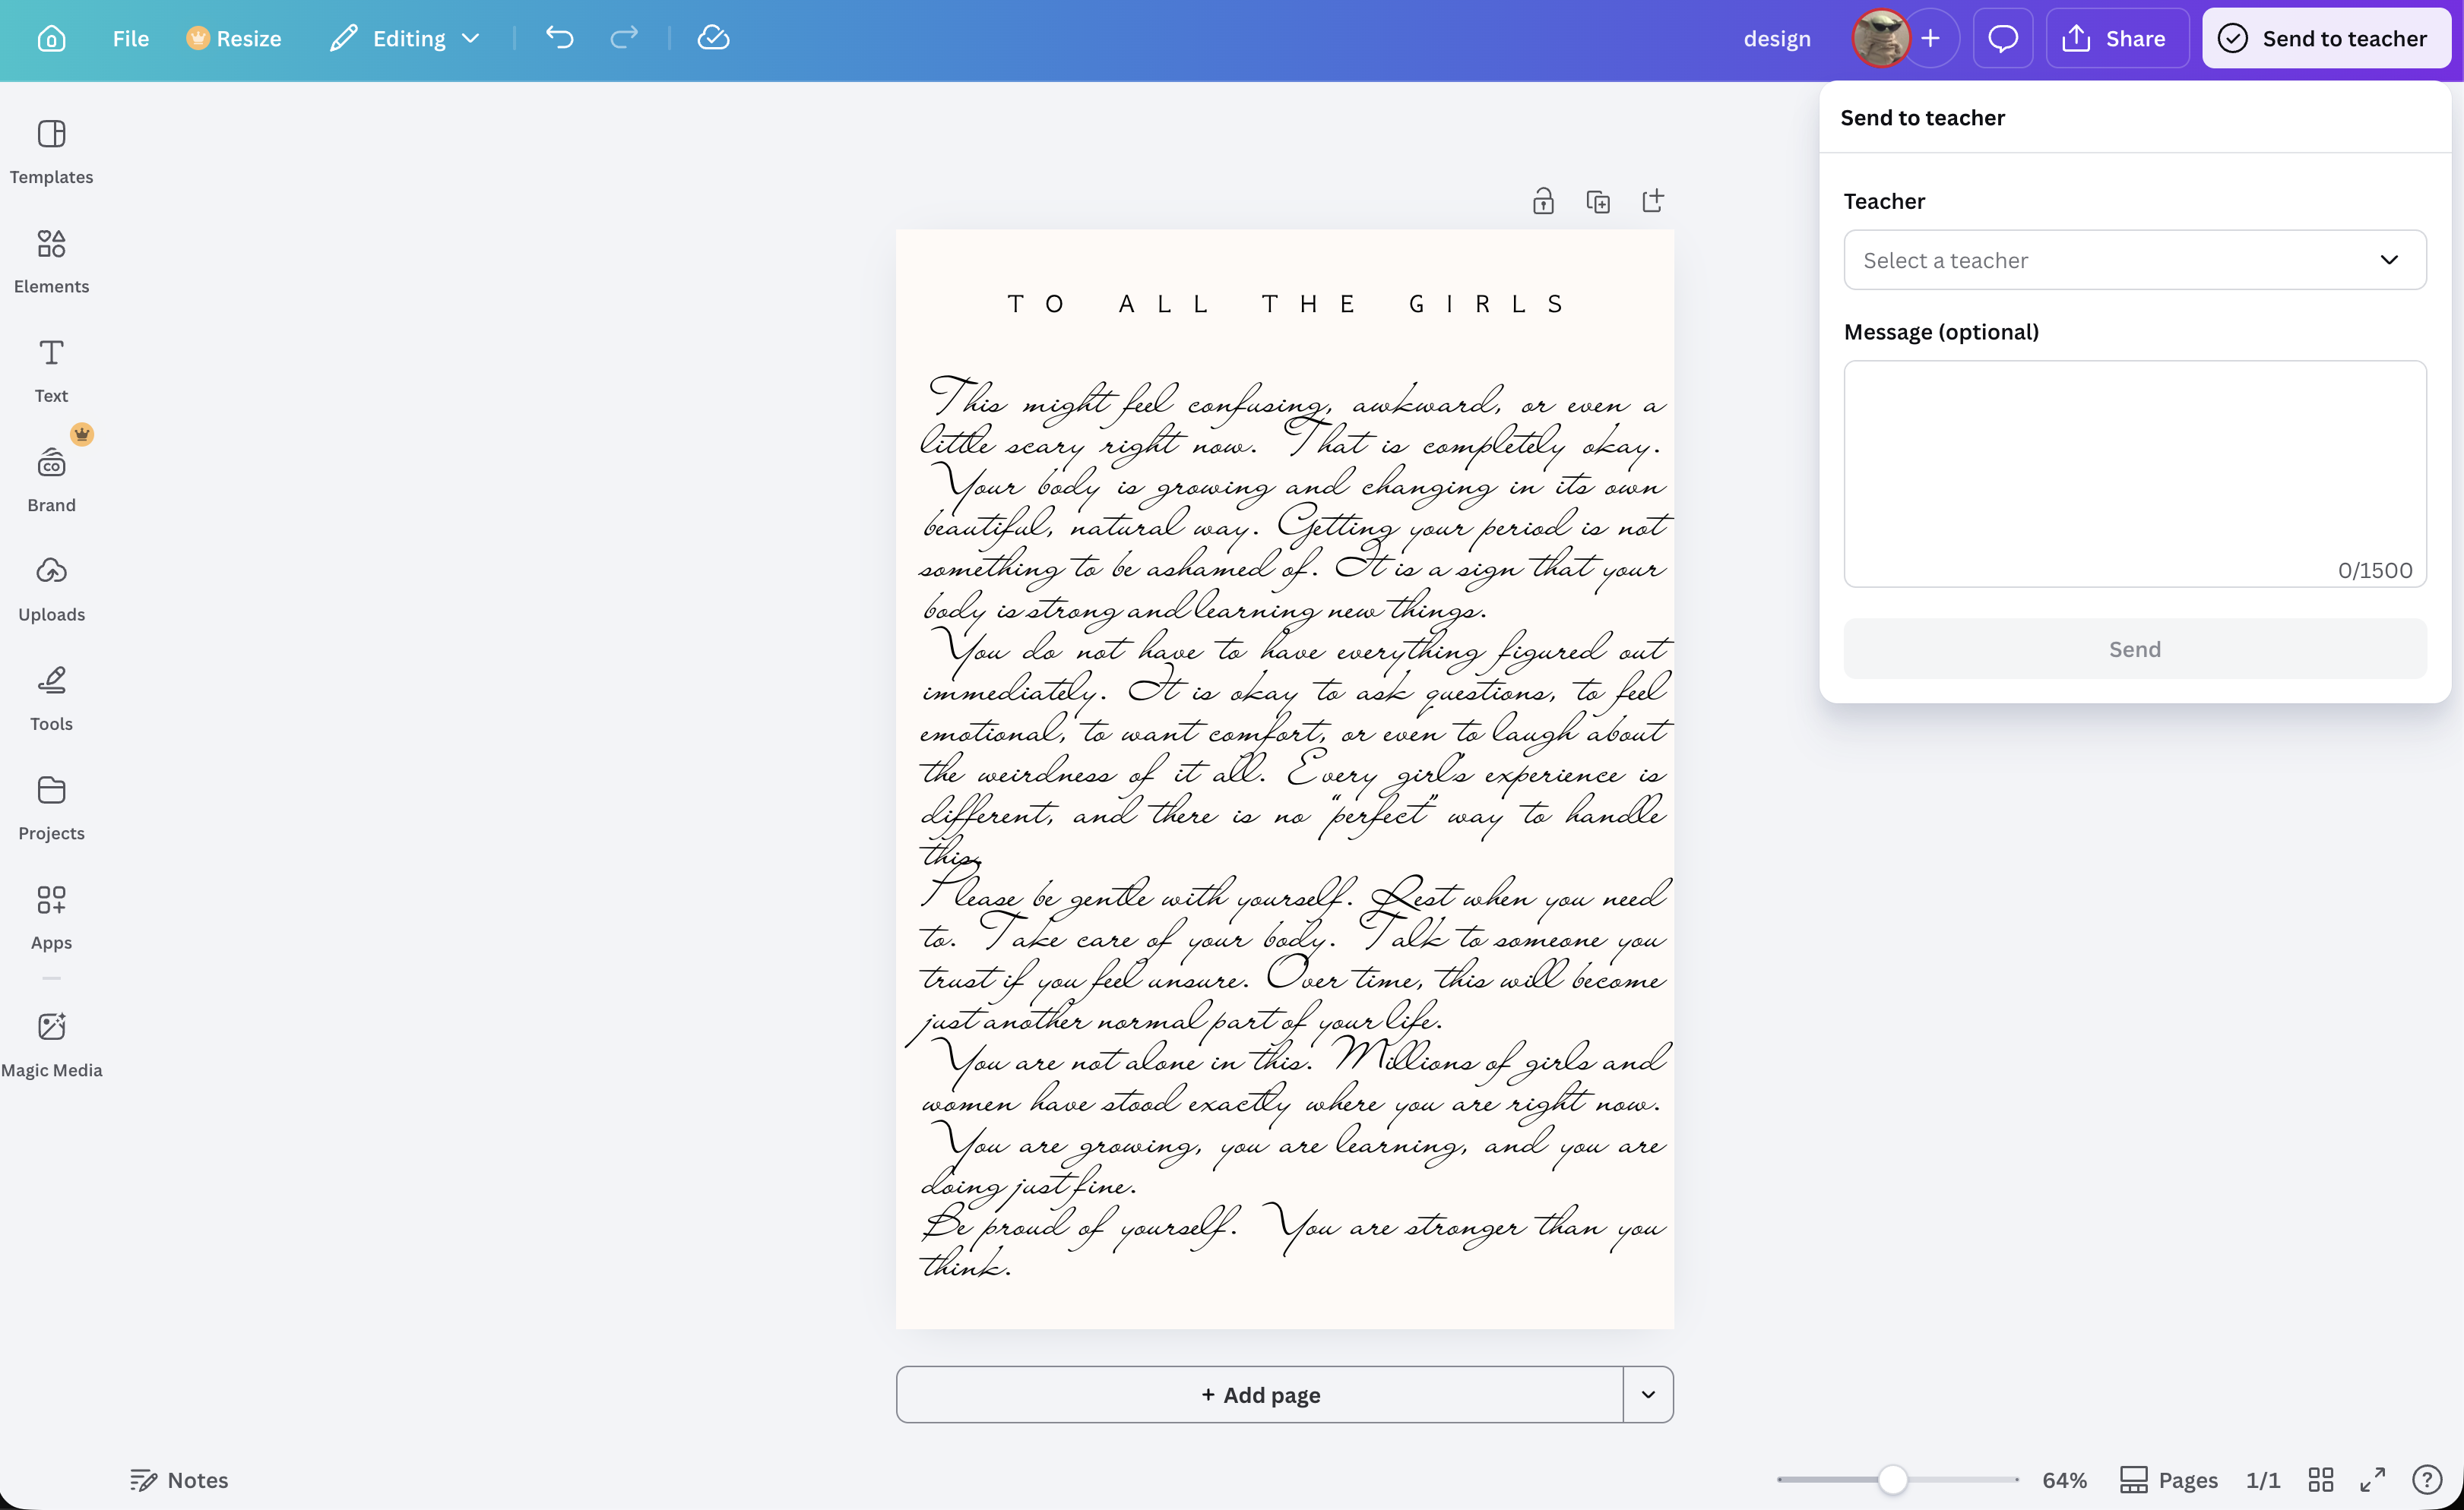Click the Home icon in top bar

(x=51, y=38)
